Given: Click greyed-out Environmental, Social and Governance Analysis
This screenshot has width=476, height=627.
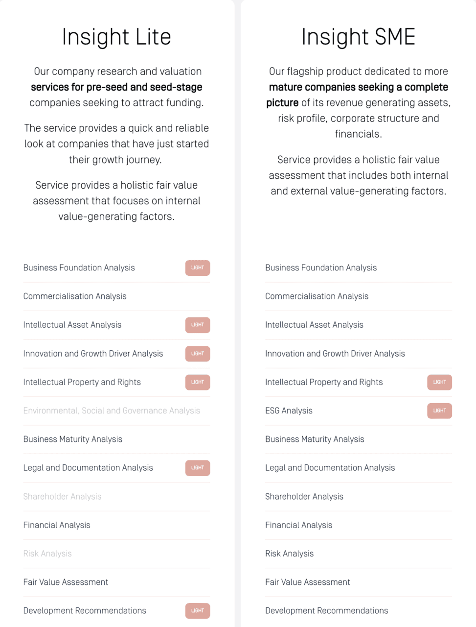Looking at the screenshot, I should tap(112, 410).
